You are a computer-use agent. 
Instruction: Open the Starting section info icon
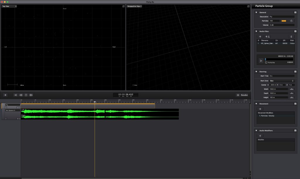295,72
